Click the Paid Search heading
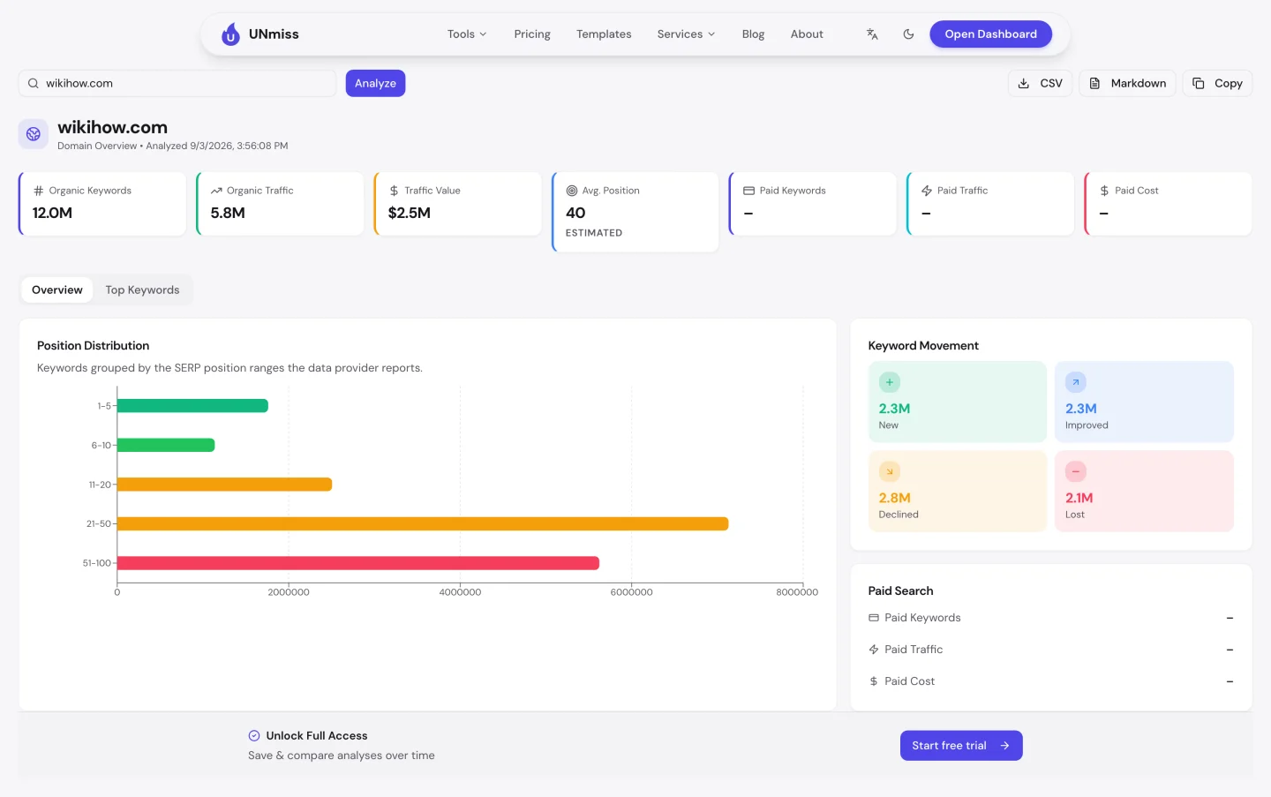The image size is (1271, 797). click(x=900, y=591)
